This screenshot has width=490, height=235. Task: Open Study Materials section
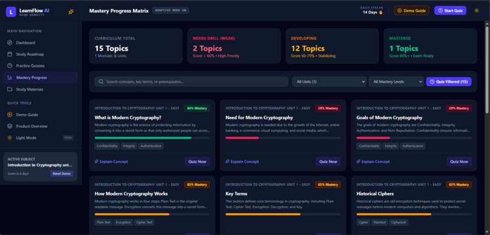[x=40, y=89]
